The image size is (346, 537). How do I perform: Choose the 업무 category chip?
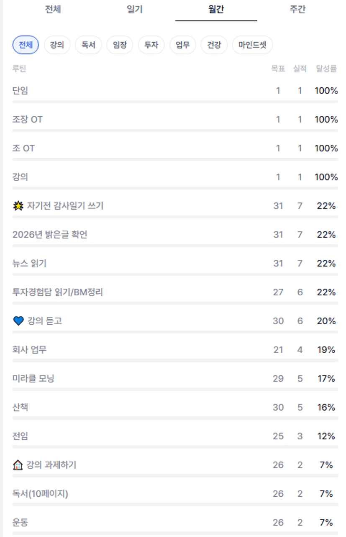(x=182, y=45)
